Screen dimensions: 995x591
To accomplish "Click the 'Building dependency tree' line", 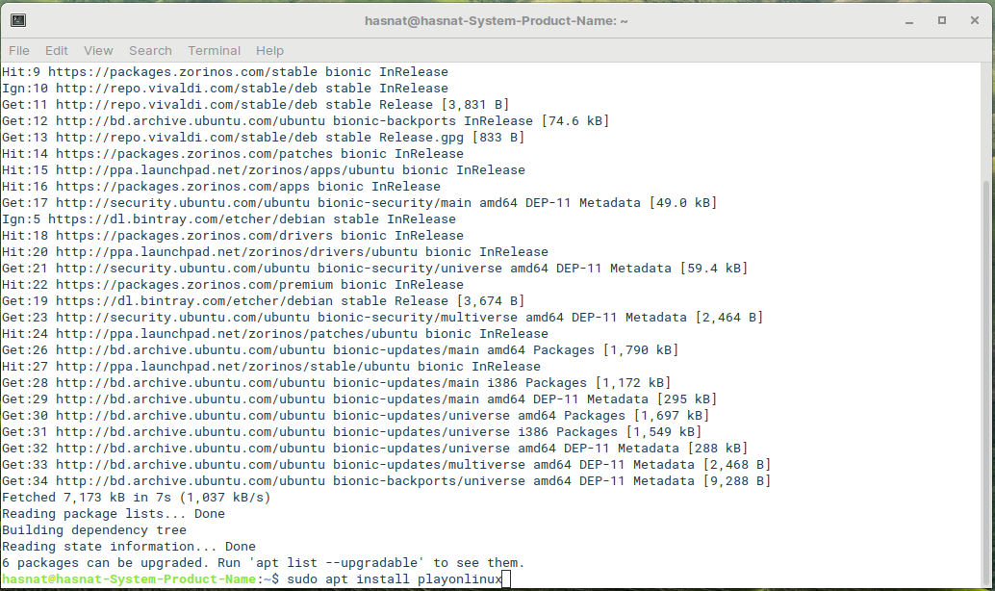I will point(94,530).
